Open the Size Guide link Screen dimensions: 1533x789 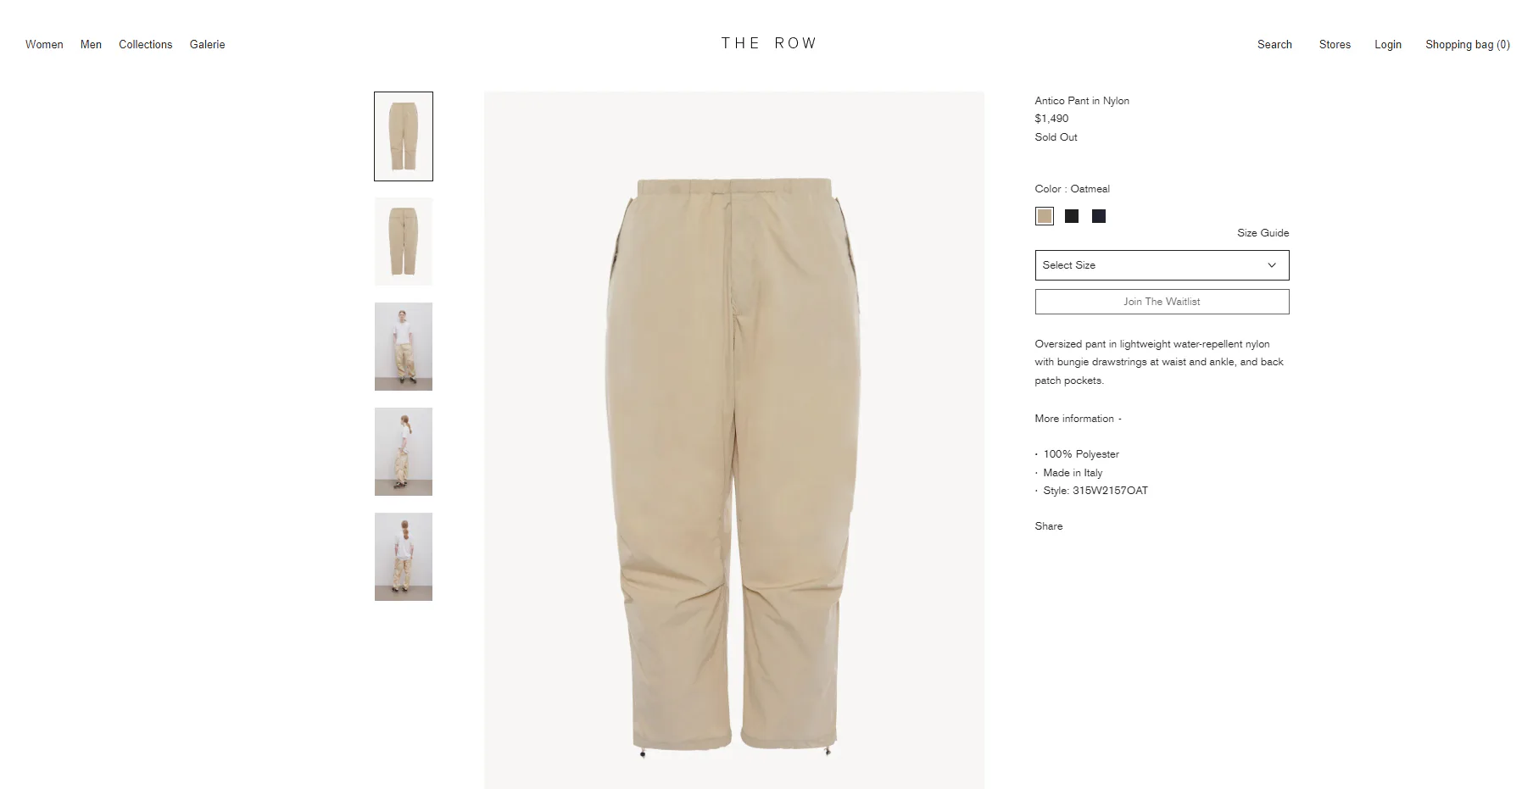(1263, 233)
